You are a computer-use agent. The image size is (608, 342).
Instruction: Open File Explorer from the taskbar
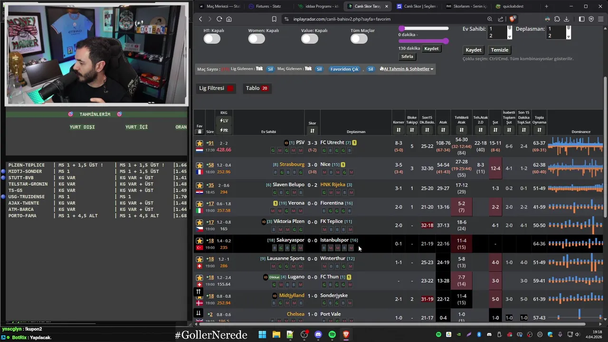(x=276, y=334)
